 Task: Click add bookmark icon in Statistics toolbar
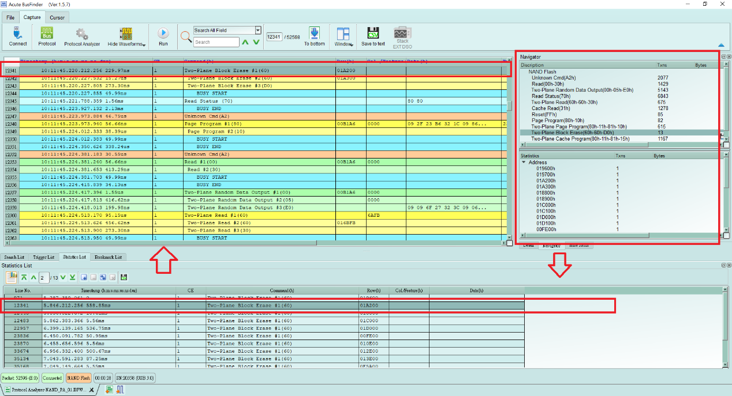click(84, 277)
